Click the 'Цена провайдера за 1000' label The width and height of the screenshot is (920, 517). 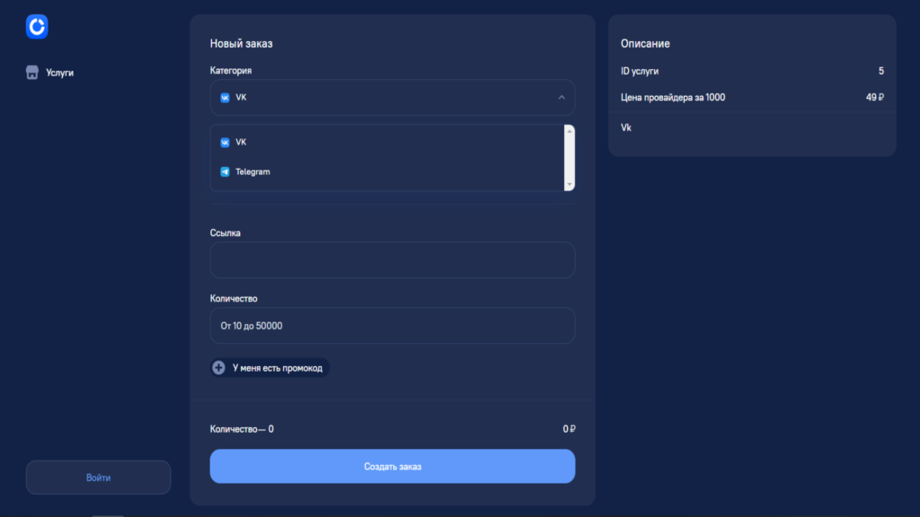click(673, 97)
